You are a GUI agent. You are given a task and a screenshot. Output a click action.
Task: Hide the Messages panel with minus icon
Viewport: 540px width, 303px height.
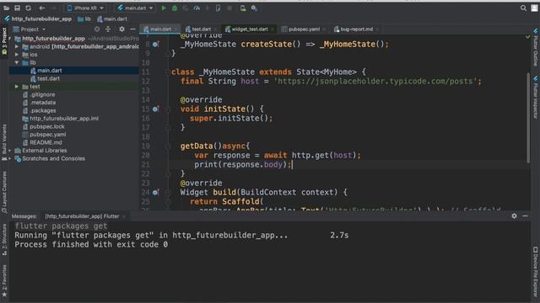(525, 216)
